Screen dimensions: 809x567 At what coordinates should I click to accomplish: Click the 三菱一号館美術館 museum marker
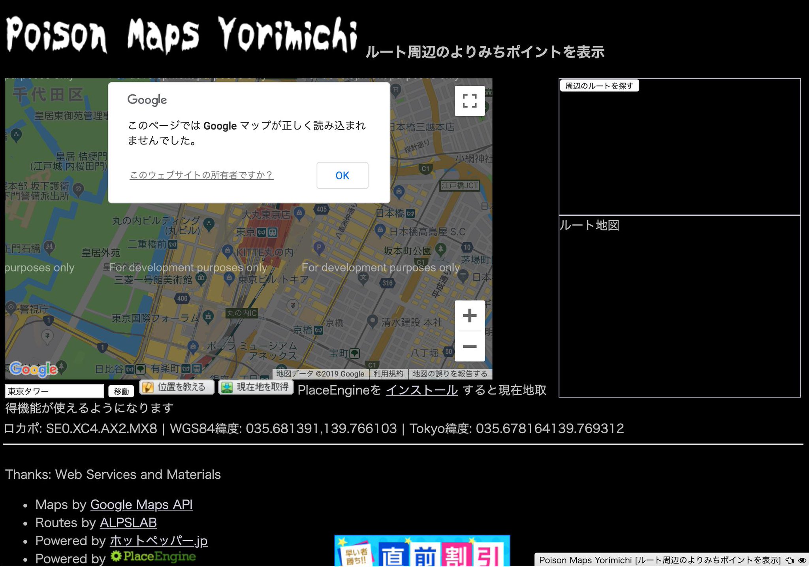(x=201, y=278)
